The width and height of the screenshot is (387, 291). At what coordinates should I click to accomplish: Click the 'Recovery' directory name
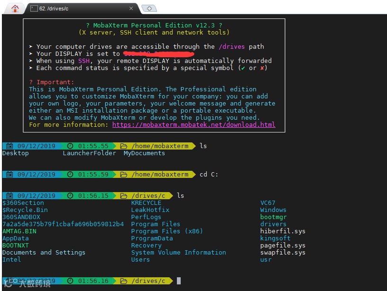click(146, 246)
